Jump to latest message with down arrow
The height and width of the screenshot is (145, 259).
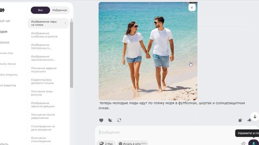point(255,116)
